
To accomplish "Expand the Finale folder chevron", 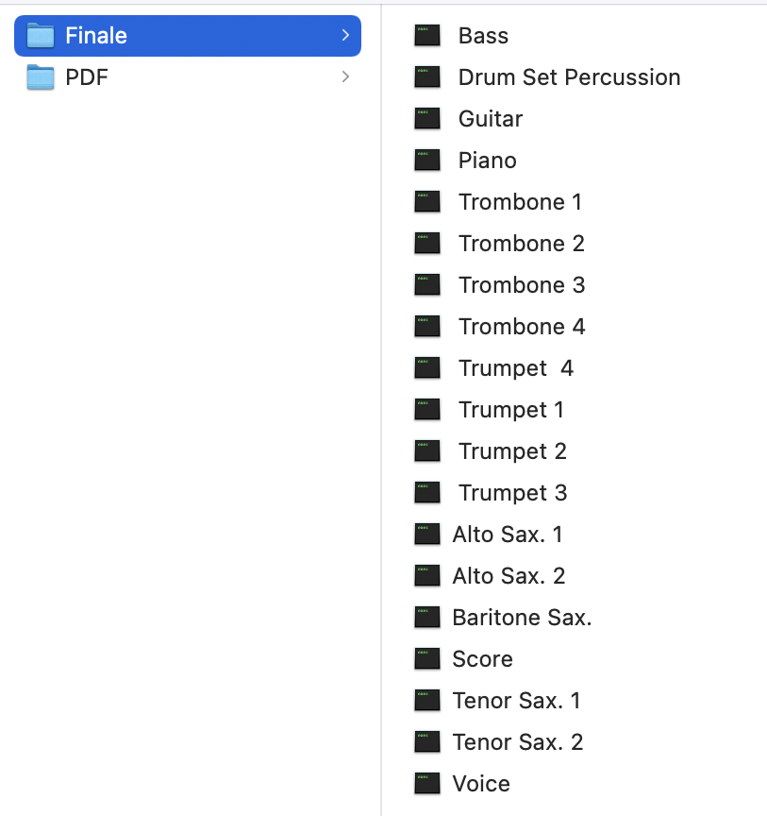I will [345, 36].
